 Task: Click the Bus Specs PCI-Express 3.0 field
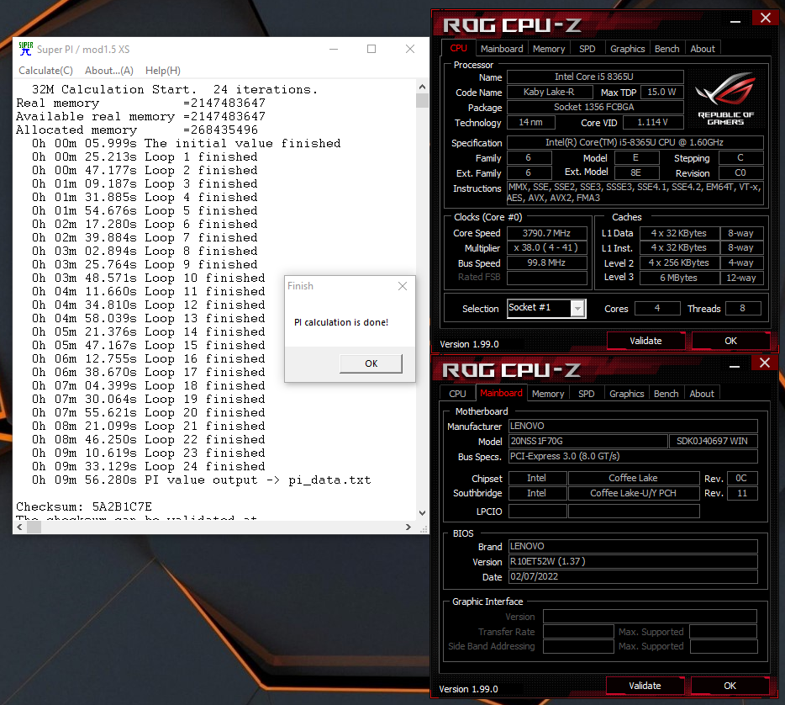[x=633, y=457]
